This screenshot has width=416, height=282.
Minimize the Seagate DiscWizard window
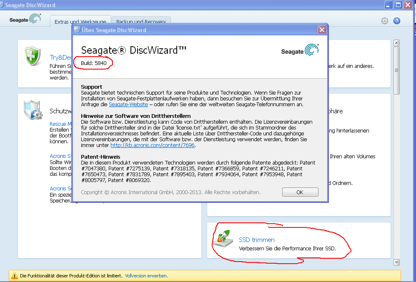[388, 5]
